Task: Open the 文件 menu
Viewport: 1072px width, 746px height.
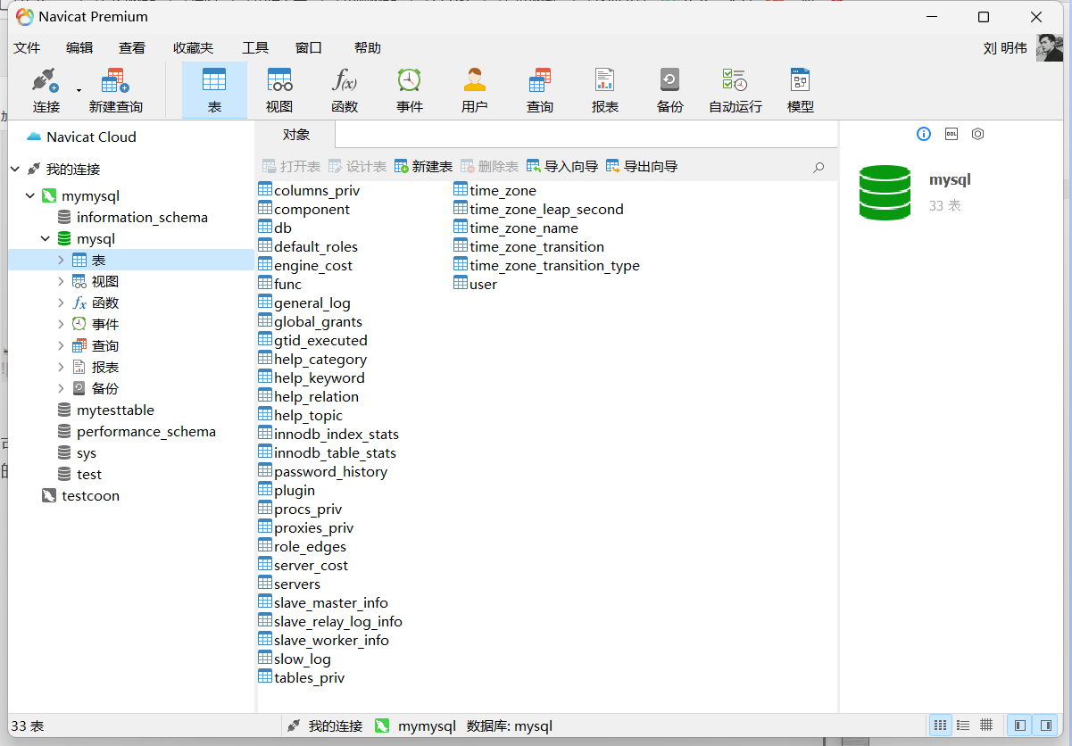Action: (27, 48)
